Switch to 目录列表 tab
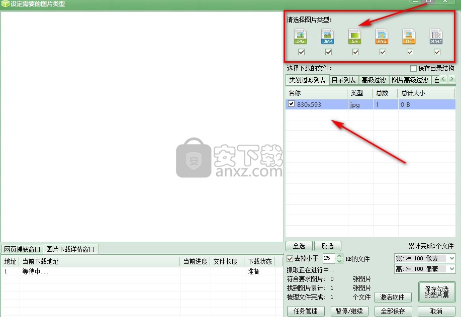This screenshot has width=461, height=317. click(x=344, y=80)
